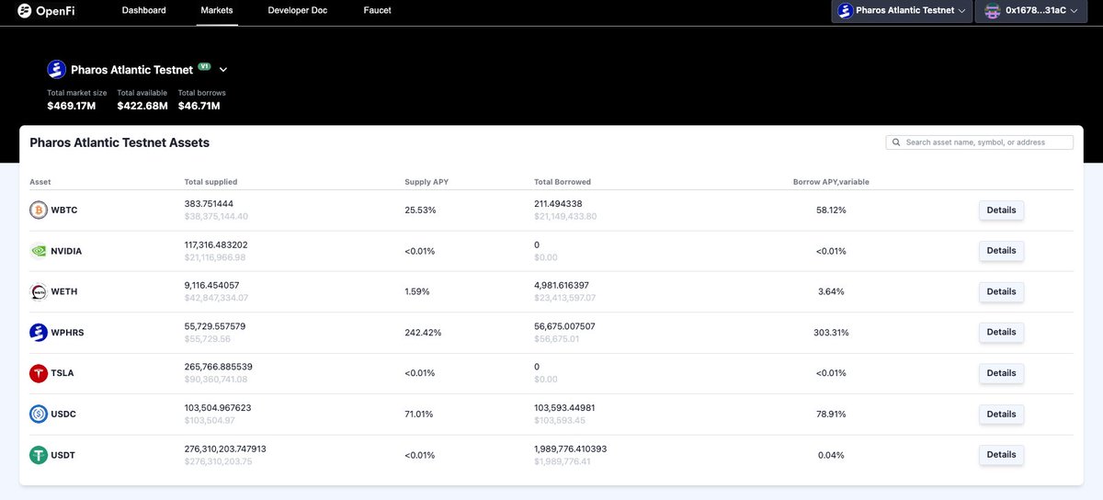This screenshot has width=1103, height=500.
Task: Click the wallet avatar icon
Action: 992,11
